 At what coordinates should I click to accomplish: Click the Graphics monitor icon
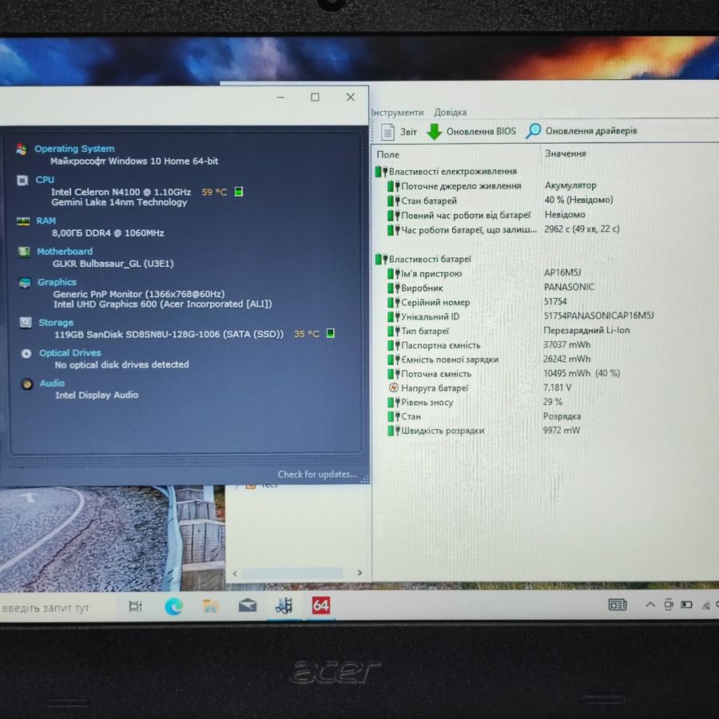click(x=25, y=283)
